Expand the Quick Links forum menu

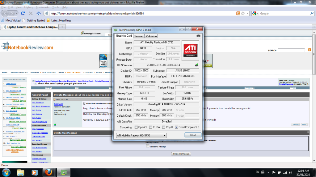pos(250,88)
